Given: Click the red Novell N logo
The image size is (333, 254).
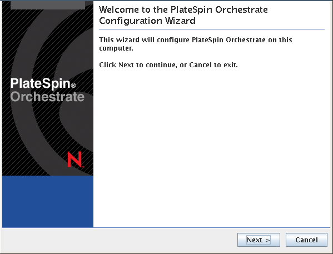Looking at the screenshot, I should click(x=76, y=160).
